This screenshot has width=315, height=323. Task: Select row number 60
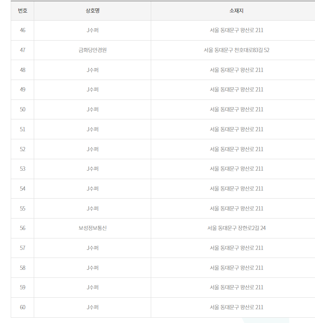coord(23,307)
